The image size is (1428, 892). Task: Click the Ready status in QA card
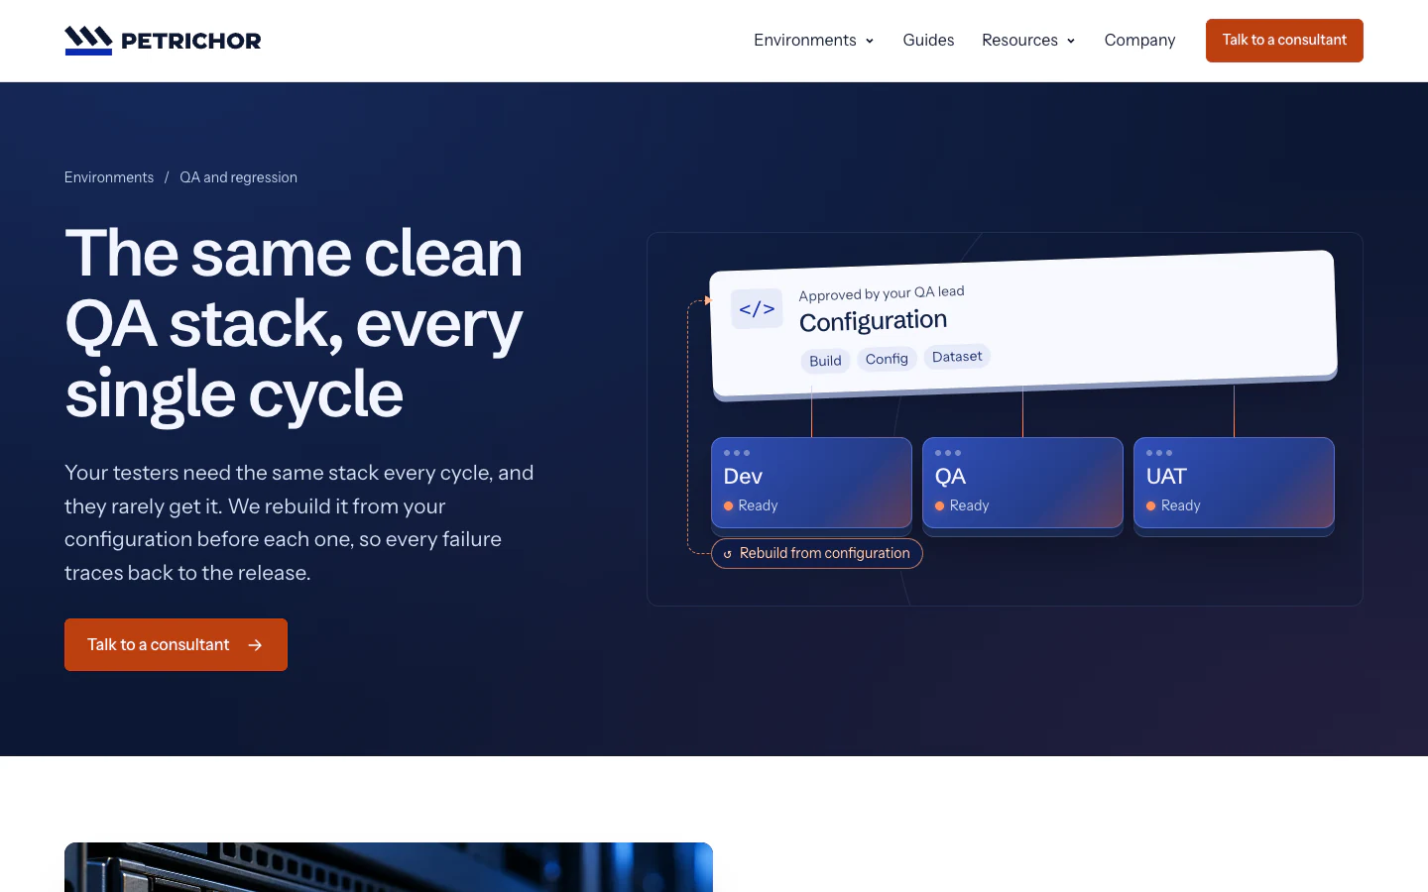coord(969,505)
